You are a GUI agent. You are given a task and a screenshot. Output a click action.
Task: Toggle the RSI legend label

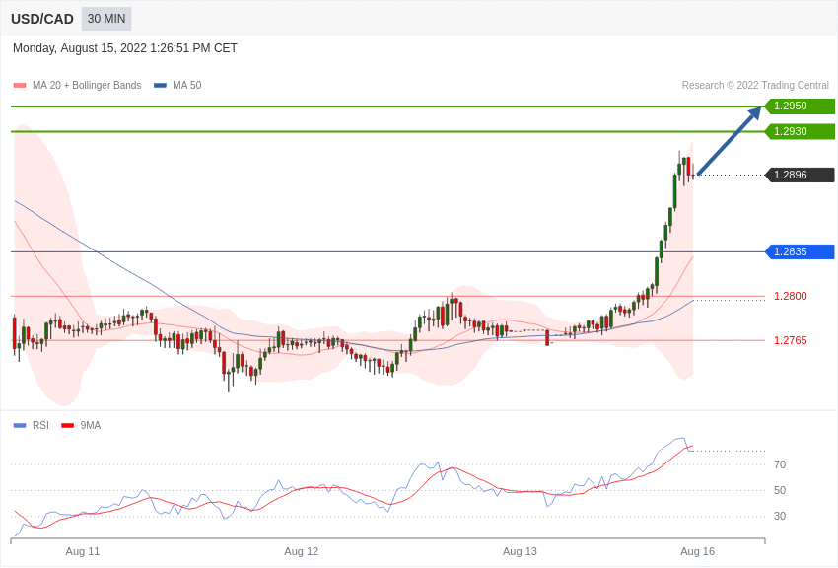click(x=40, y=426)
